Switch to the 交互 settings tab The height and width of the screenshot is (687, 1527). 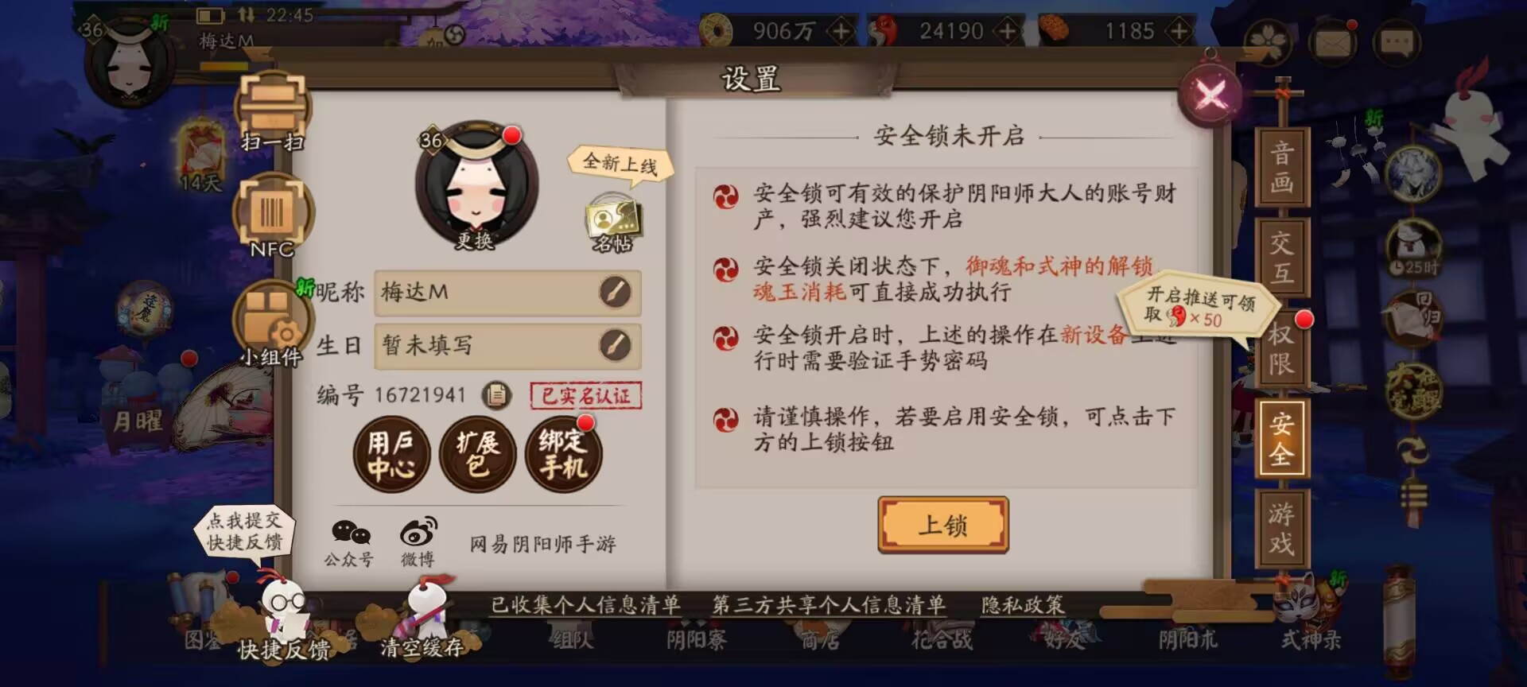click(1281, 258)
